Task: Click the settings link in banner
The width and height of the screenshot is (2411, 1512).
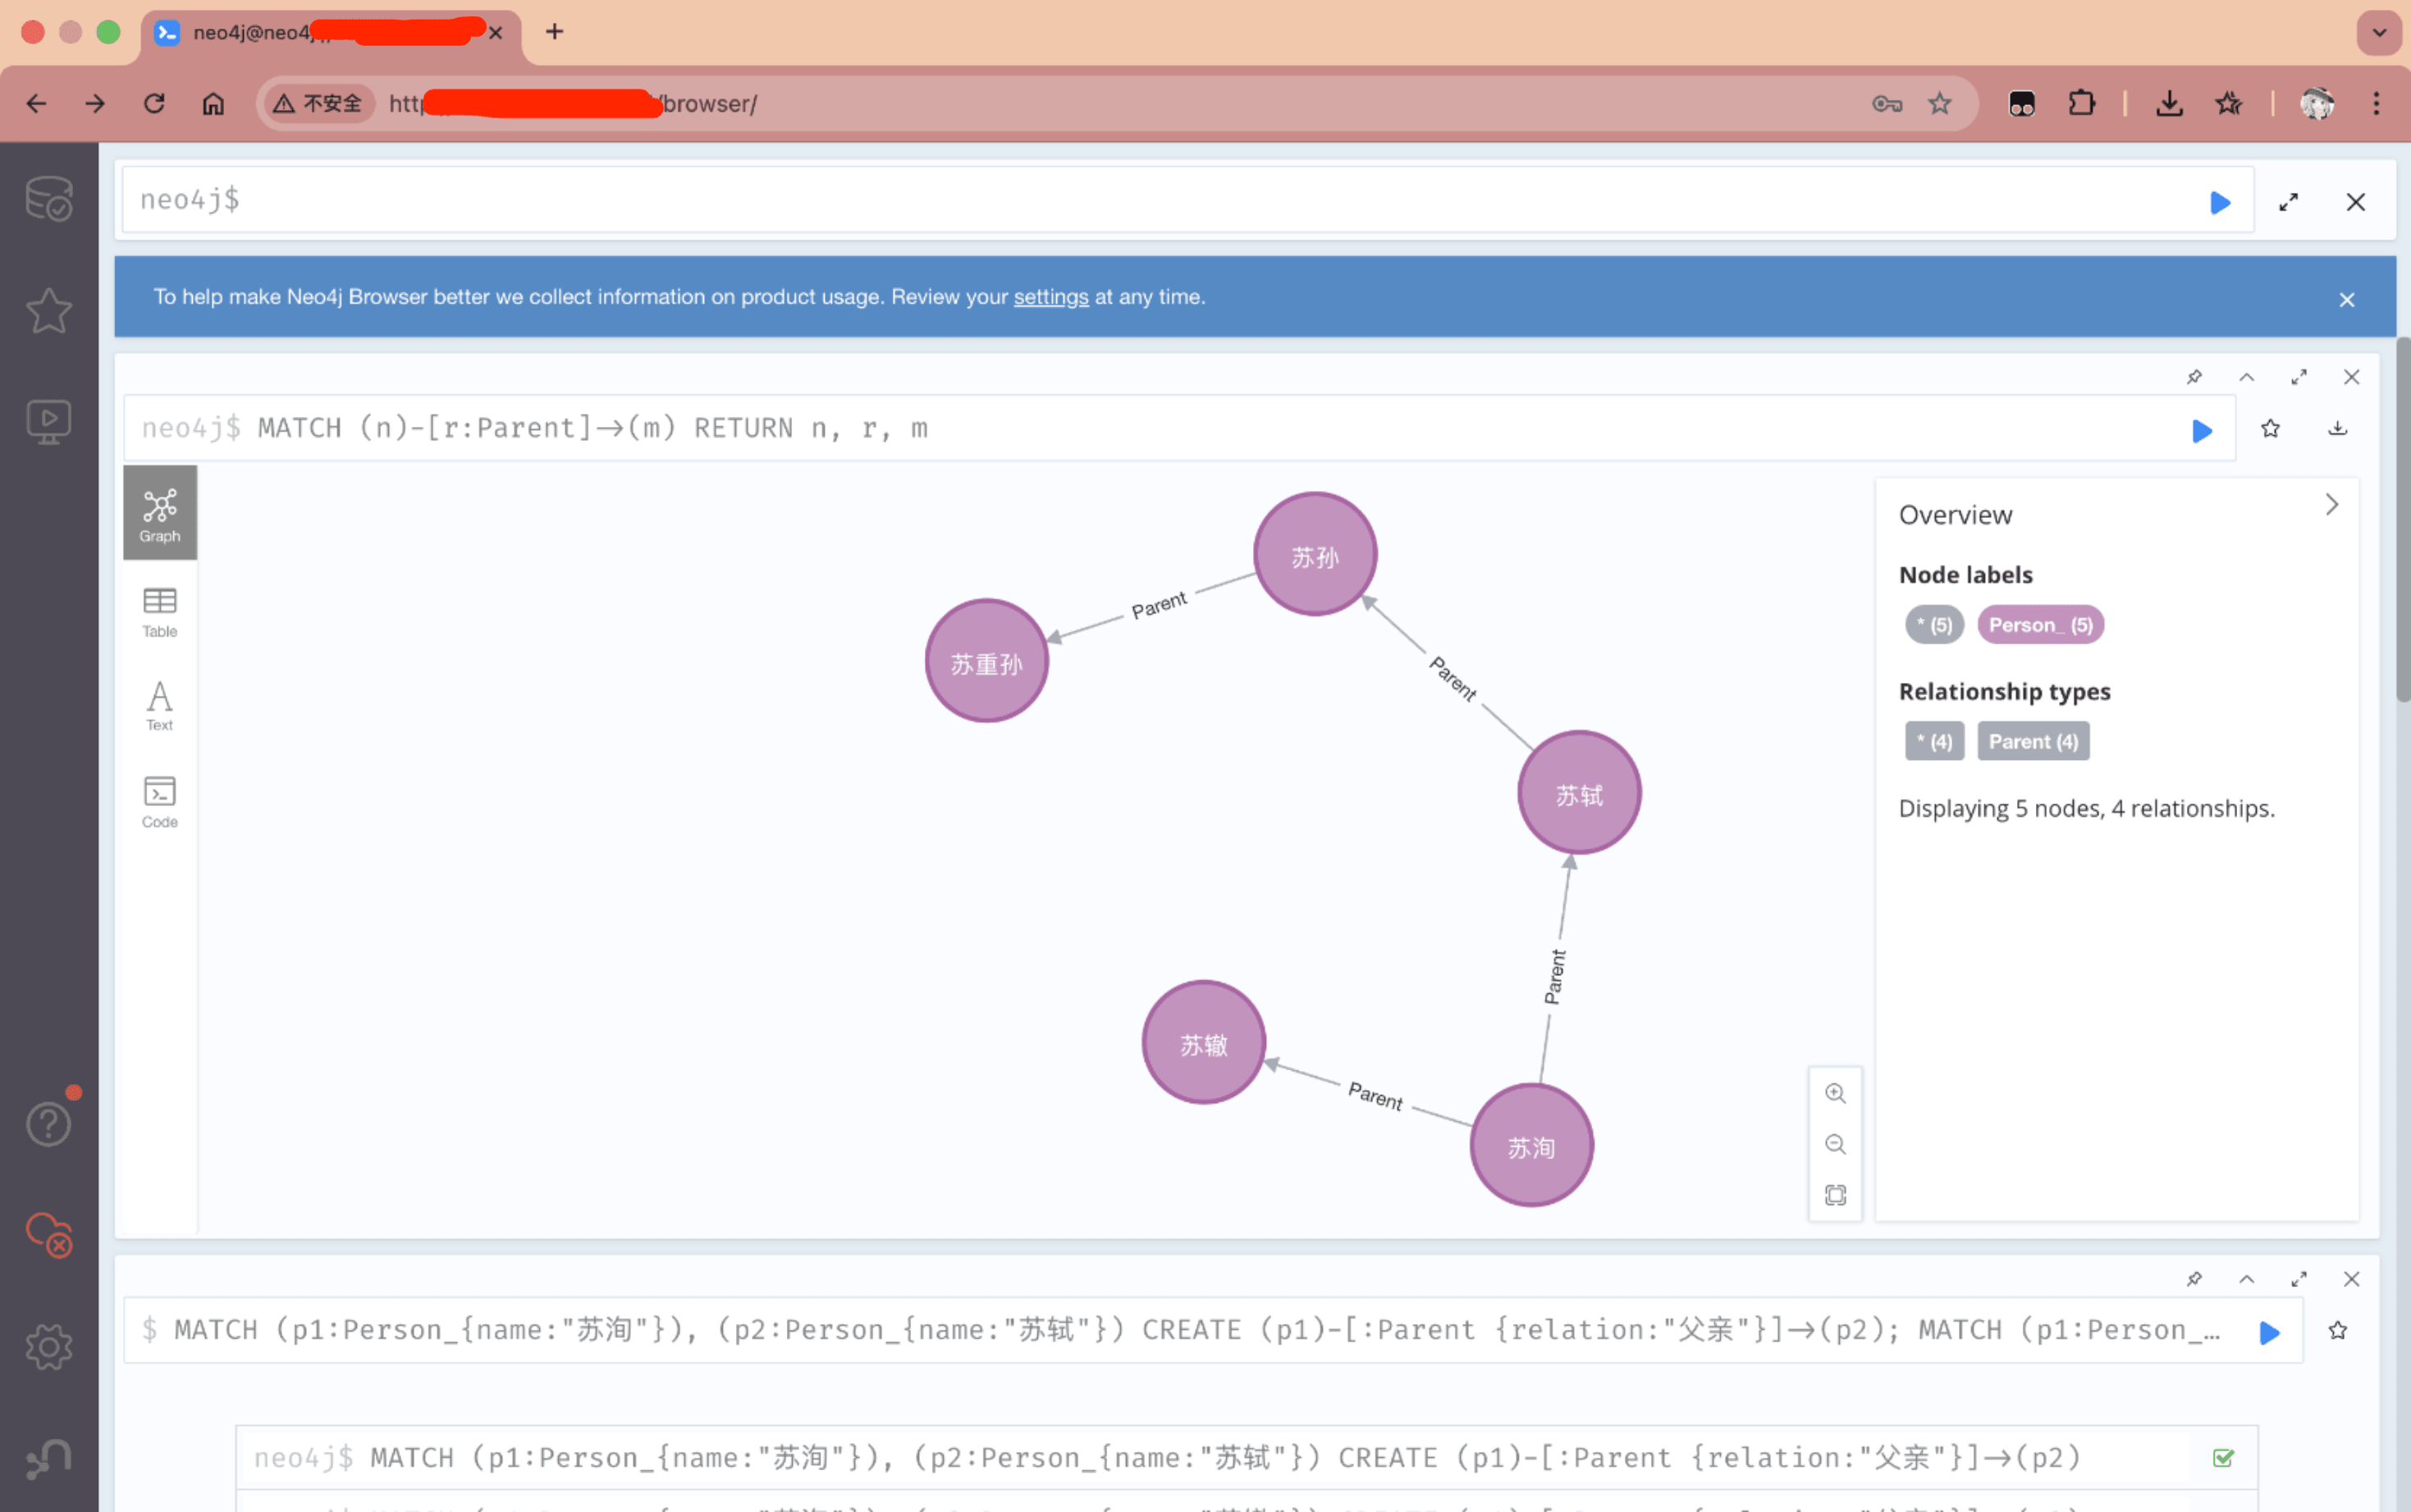Action: 1050,297
